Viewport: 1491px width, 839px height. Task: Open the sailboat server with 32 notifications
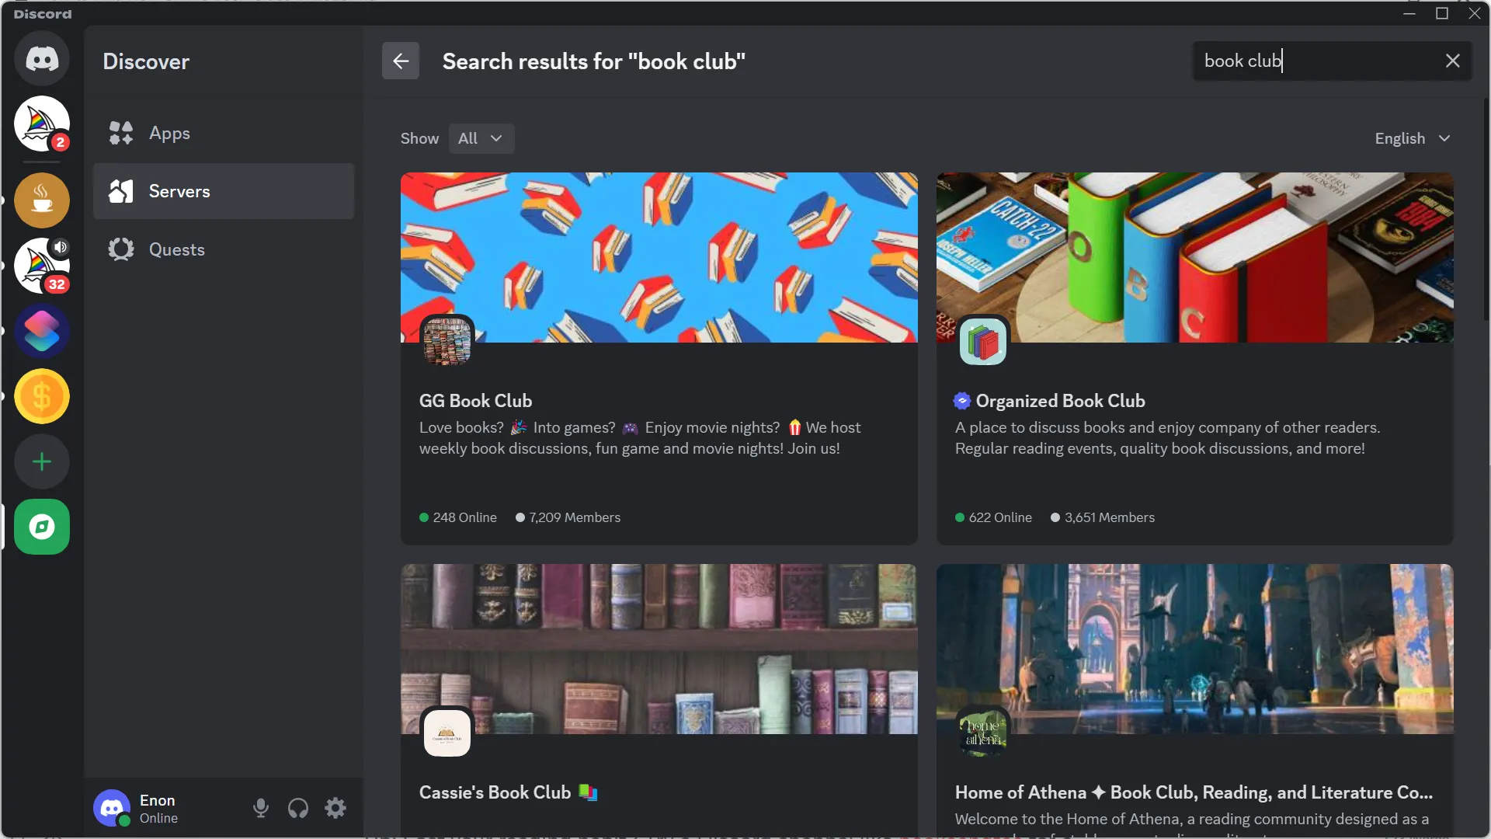42,266
